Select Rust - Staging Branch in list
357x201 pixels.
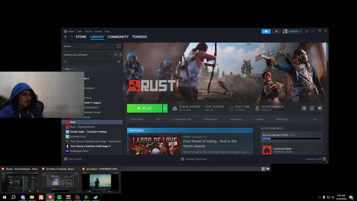click(x=83, y=127)
